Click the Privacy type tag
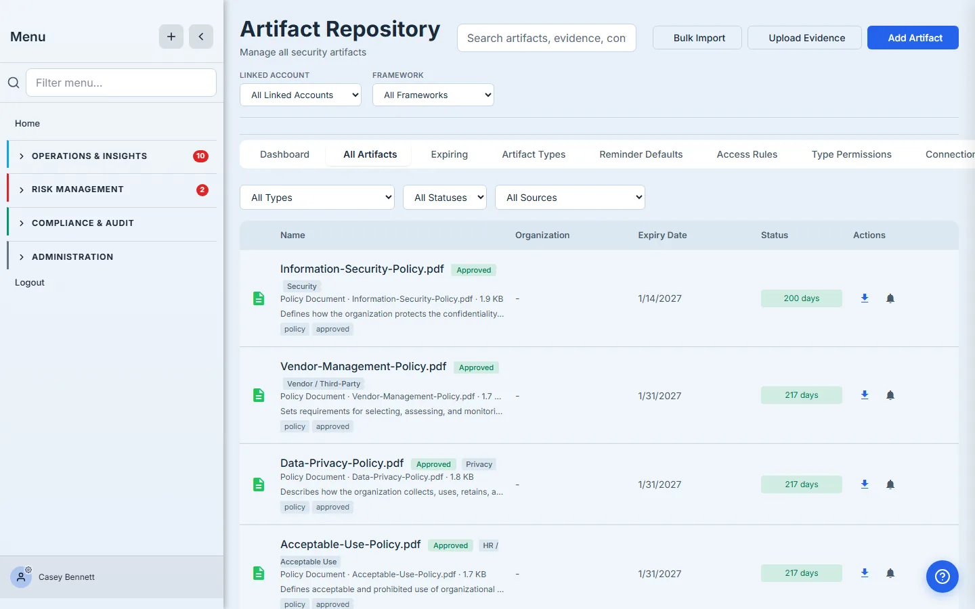This screenshot has width=975, height=609. 479,464
